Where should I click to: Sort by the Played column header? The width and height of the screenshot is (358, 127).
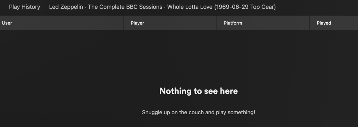pyautogui.click(x=324, y=23)
